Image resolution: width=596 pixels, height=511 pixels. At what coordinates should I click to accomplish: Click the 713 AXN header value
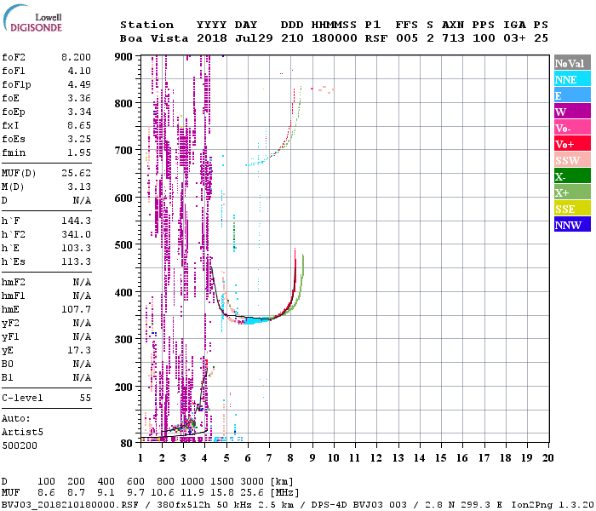coord(453,38)
